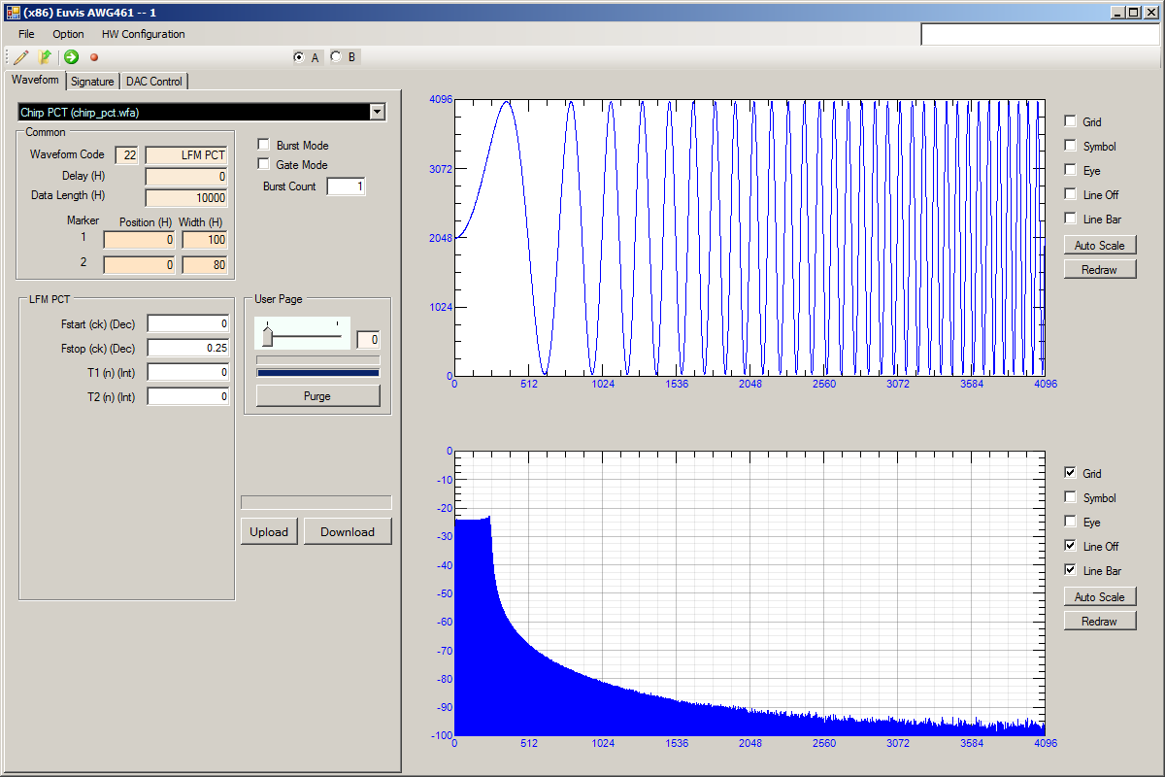Click the folder with green arrow icon
1165x777 pixels.
(45, 57)
